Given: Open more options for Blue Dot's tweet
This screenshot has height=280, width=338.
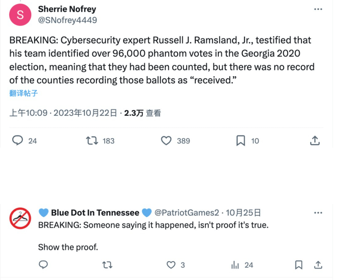Looking at the screenshot, I should [x=318, y=212].
